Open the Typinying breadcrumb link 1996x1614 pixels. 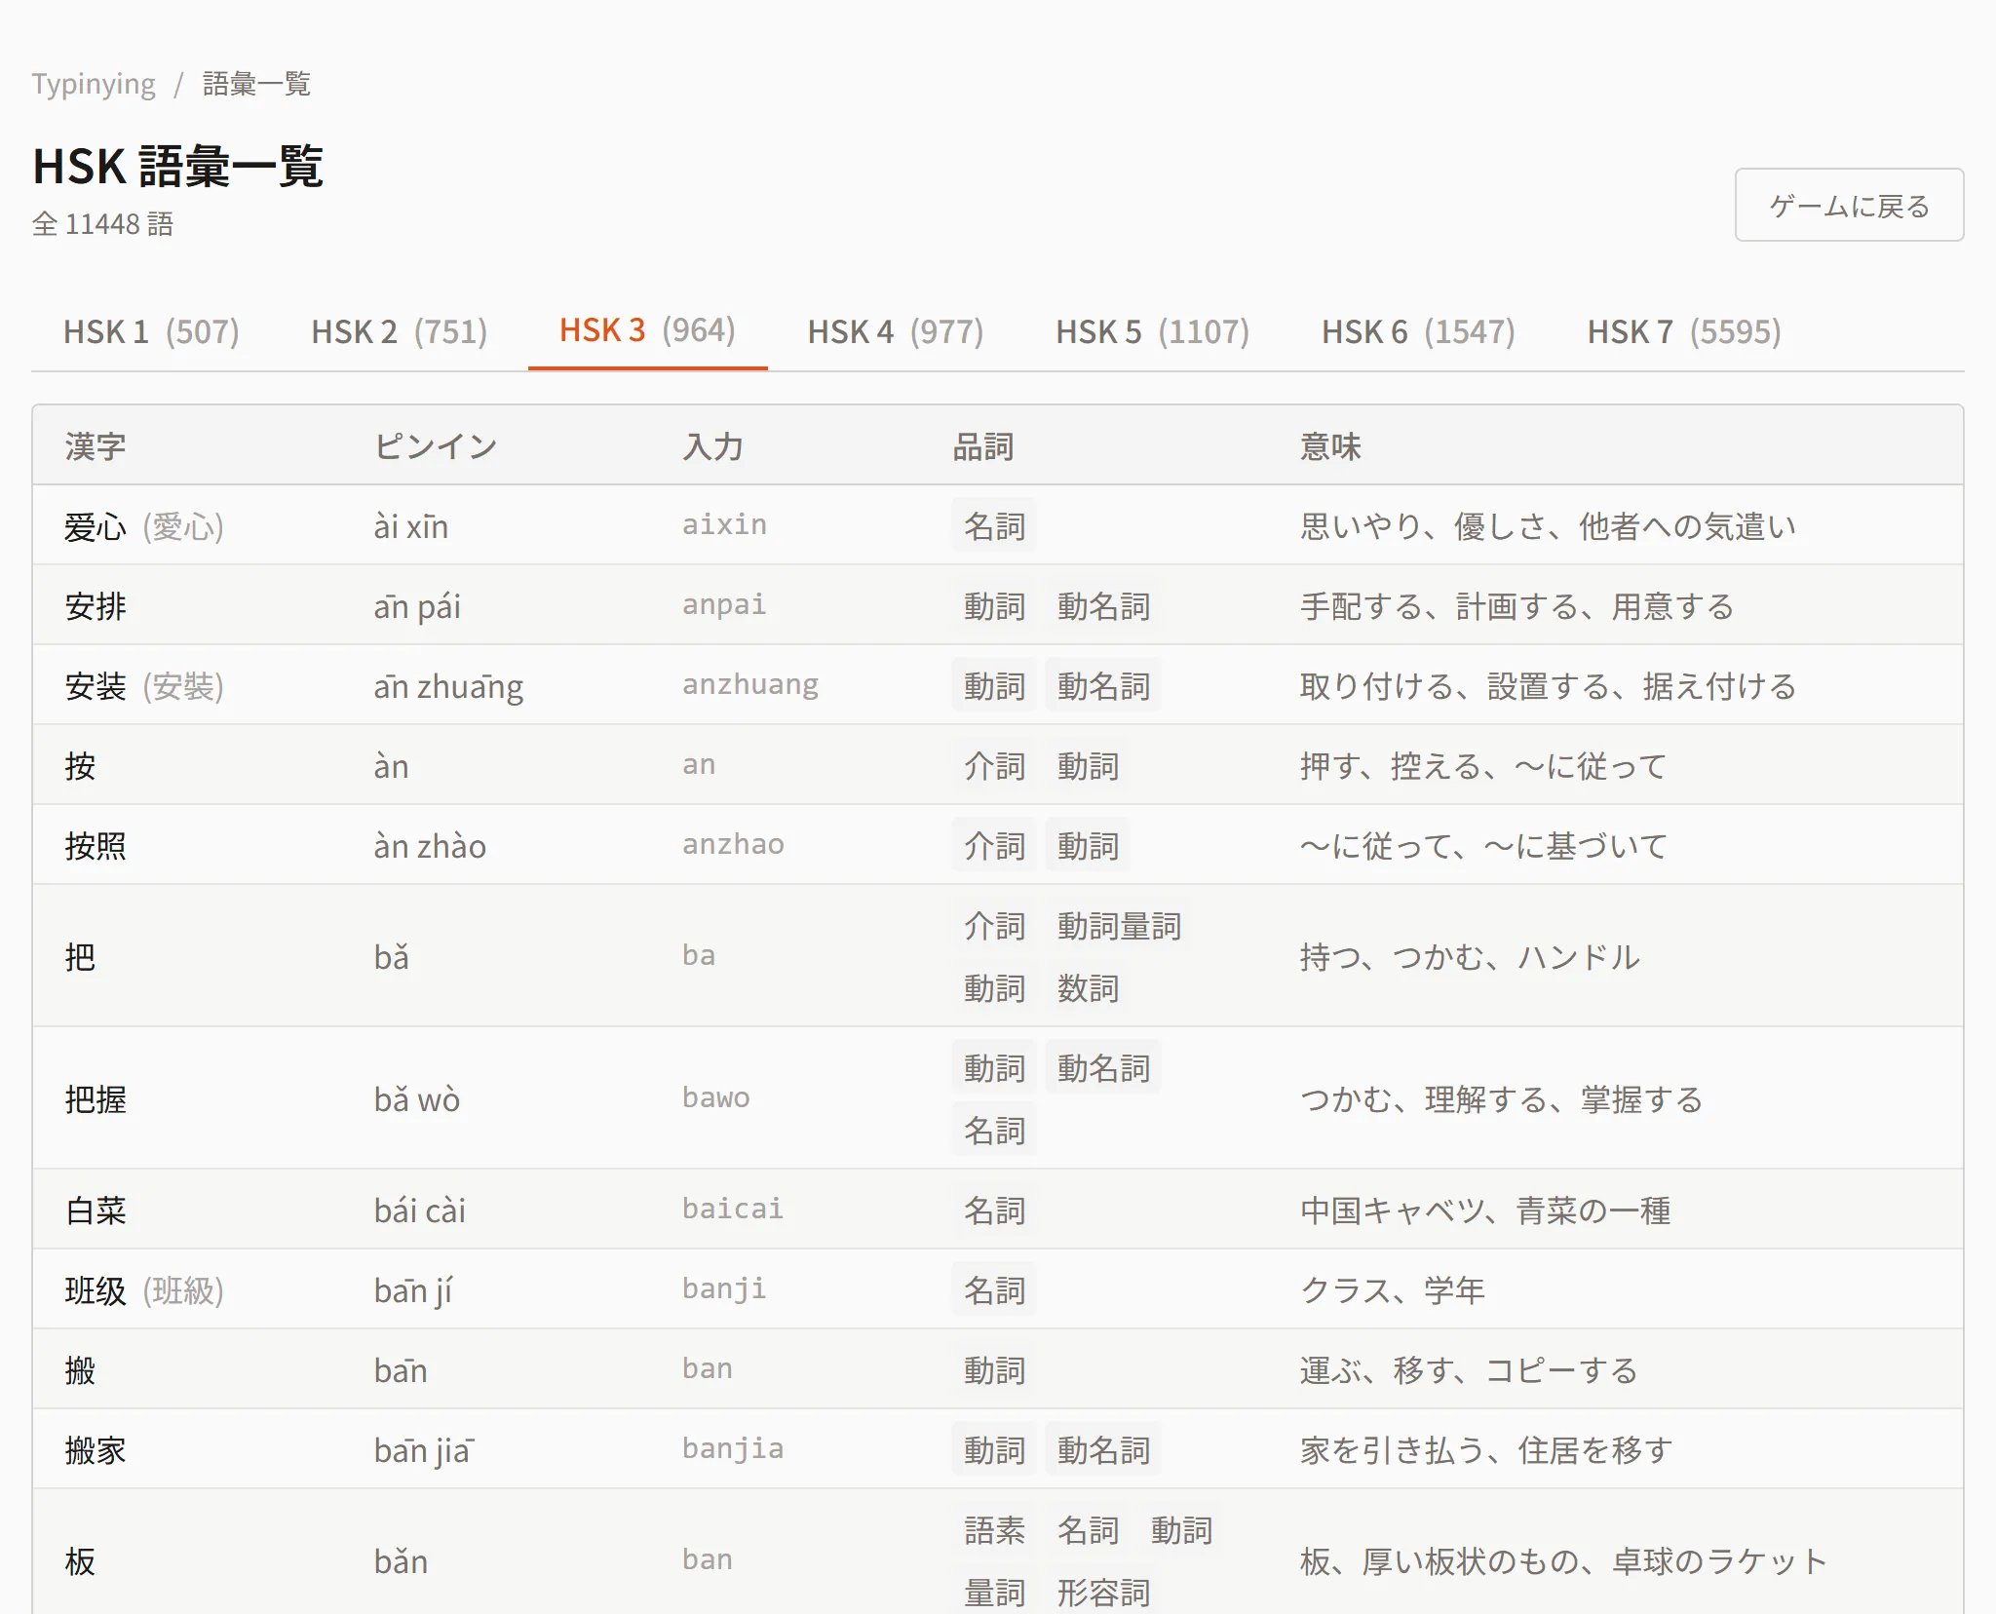coord(93,83)
